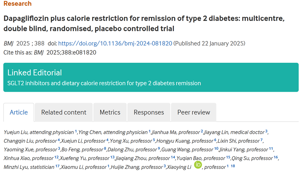Viewport: 303px width, 171px height.
Task: Click affiliation 16 after Qing Su
Action: (x=276, y=157)
